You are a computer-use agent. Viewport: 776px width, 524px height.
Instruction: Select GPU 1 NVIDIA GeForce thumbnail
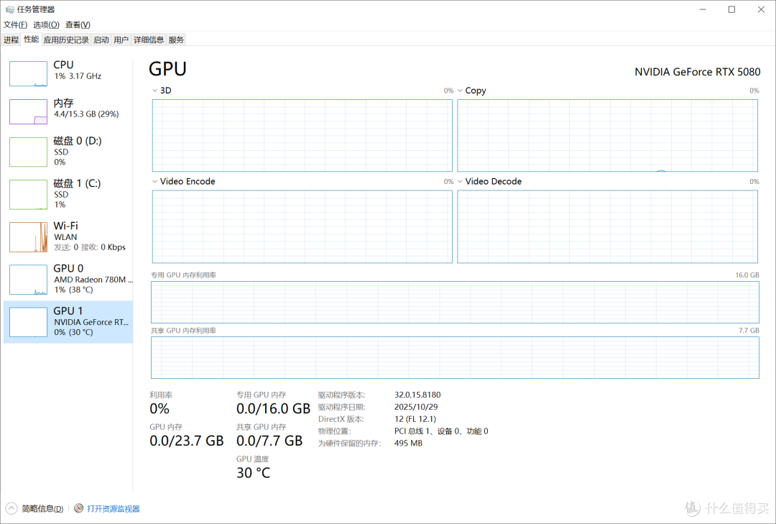point(28,323)
